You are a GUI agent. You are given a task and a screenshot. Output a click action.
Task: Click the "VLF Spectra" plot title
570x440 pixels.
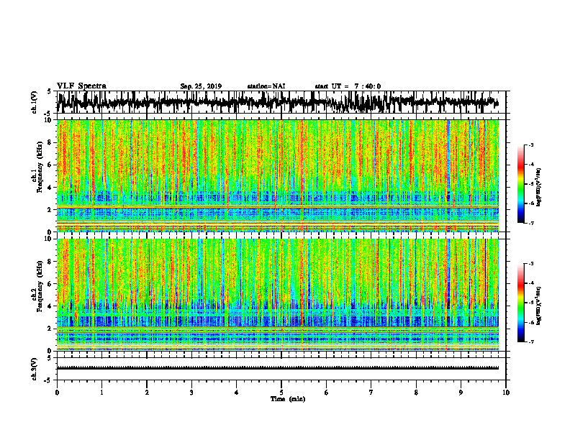pos(81,86)
